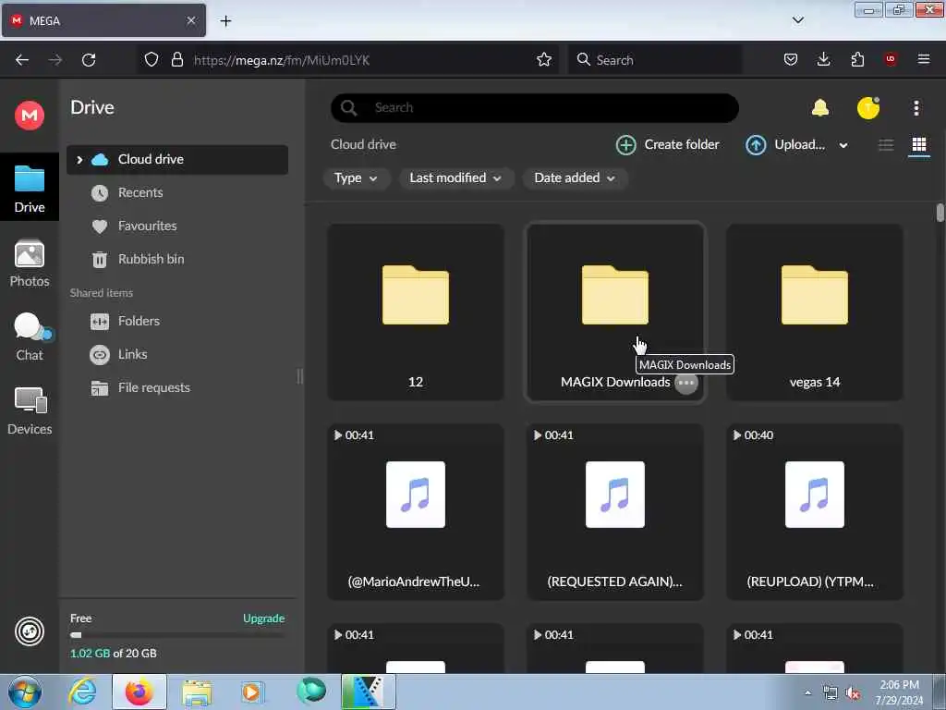Select Cloud drive in sidebar
This screenshot has width=946, height=710.
click(x=176, y=160)
